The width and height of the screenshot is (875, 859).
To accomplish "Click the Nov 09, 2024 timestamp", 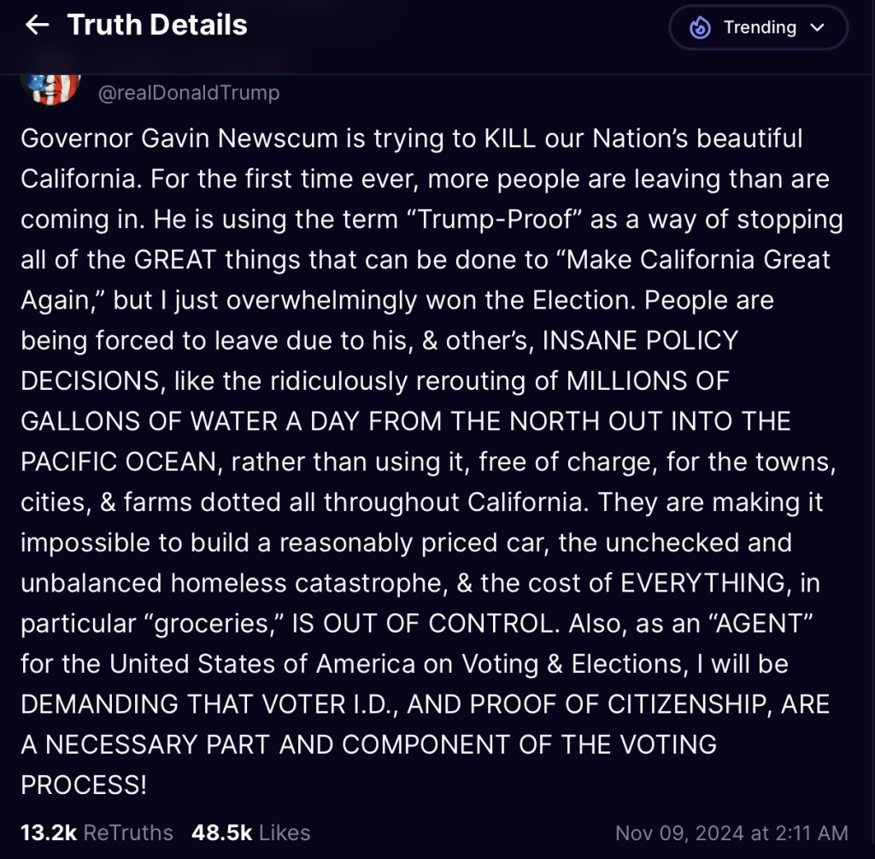I will [x=731, y=833].
